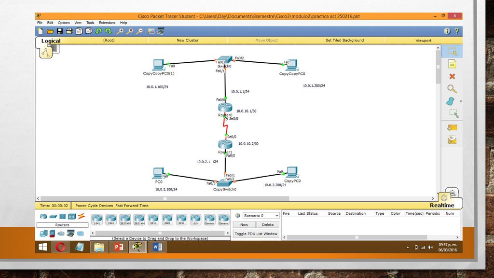Click the Select tool in the right toolbar
Screen dimensions: 494x278
tap(452, 51)
